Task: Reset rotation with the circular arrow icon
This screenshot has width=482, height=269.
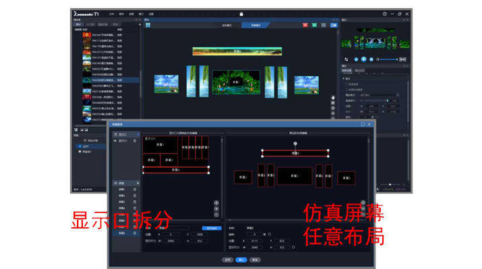Action: coord(270,234)
